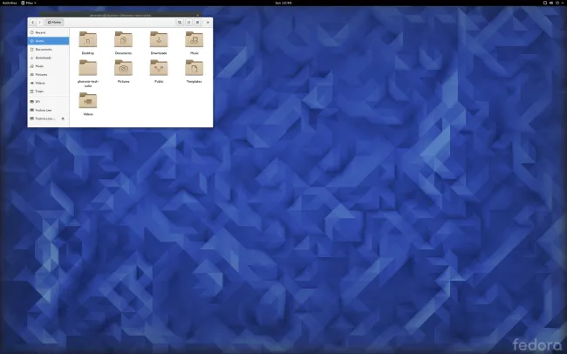Click the search icon in Files toolbar
The height and width of the screenshot is (354, 567).
pyautogui.click(x=180, y=21)
